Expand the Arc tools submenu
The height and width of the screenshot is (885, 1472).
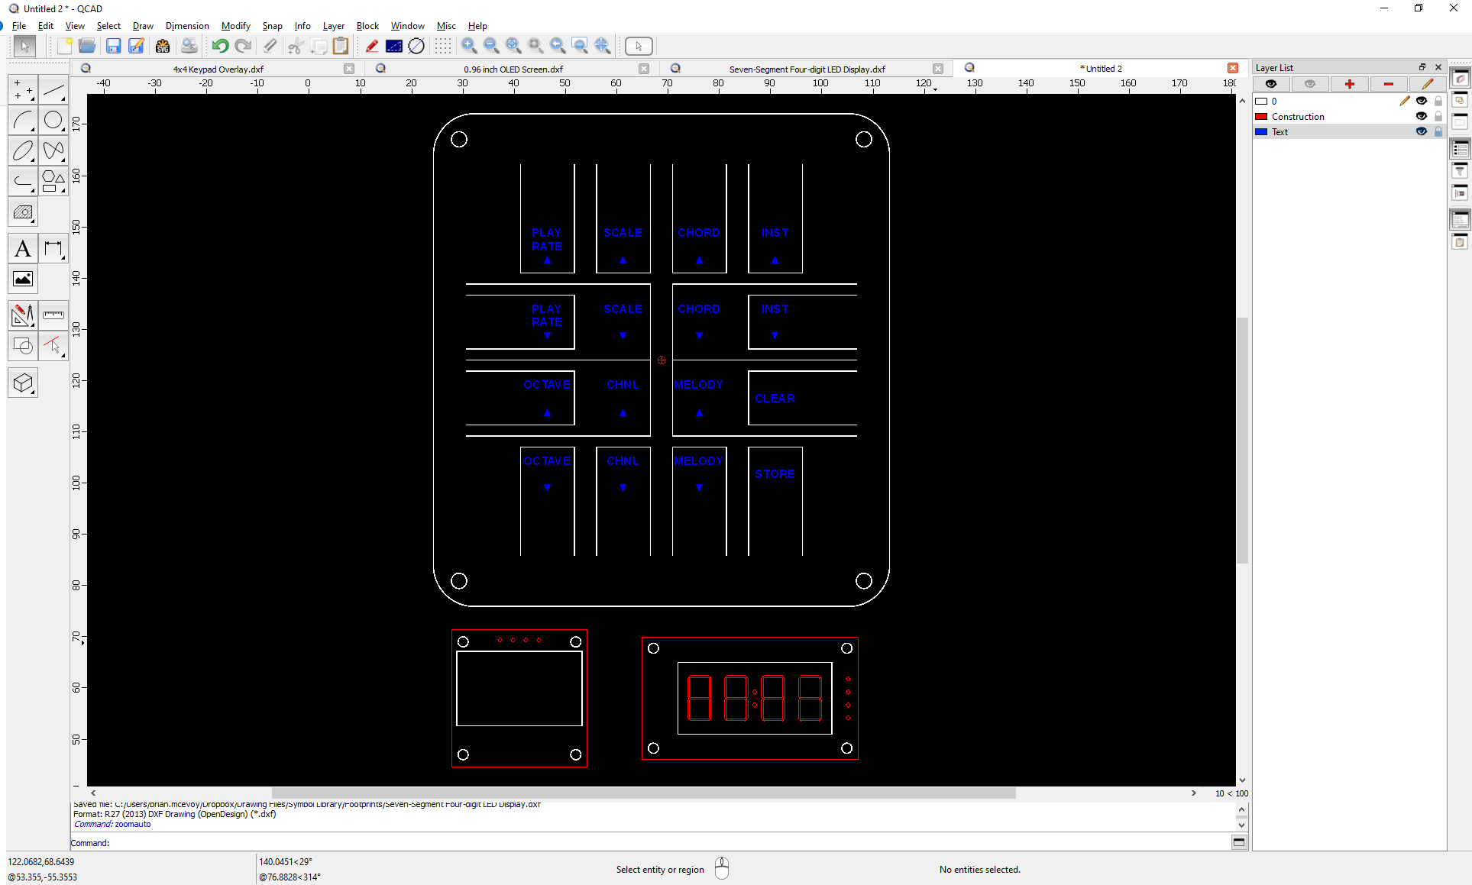click(23, 121)
